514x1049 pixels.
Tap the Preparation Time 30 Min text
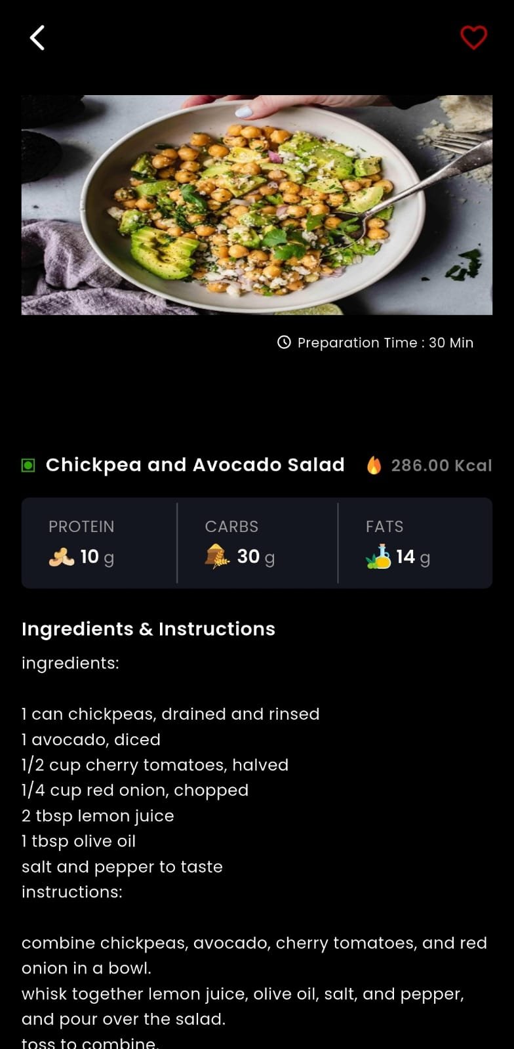(385, 342)
